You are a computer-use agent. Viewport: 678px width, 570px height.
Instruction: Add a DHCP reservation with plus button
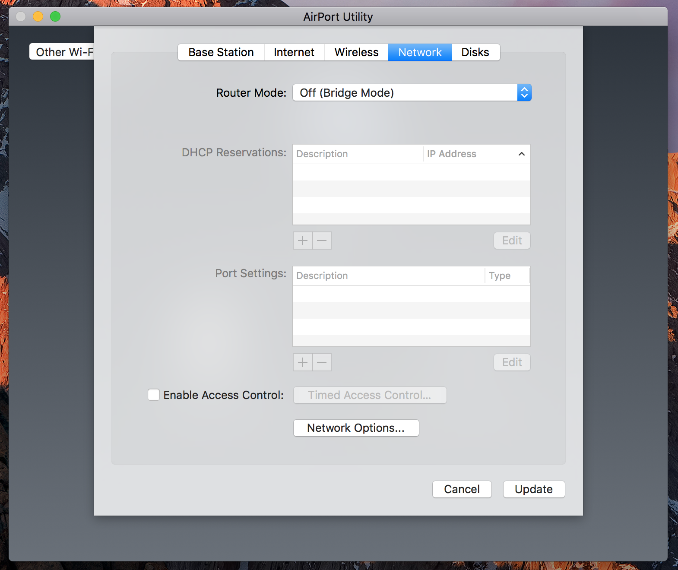[x=303, y=241]
